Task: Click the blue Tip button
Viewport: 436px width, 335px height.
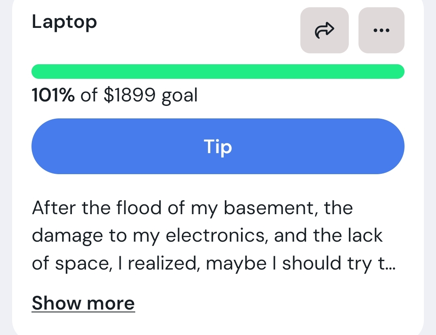Action: (x=218, y=146)
